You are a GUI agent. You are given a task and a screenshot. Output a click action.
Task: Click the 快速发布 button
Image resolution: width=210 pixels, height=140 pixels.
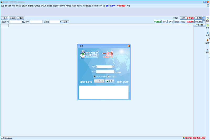158,22
